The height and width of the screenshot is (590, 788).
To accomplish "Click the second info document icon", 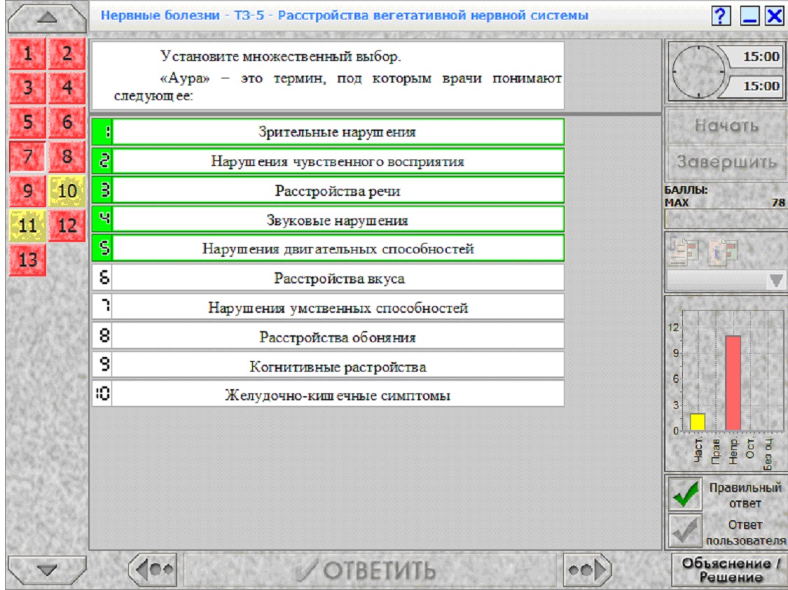I will pyautogui.click(x=723, y=250).
